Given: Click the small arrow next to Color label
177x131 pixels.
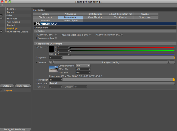Looking at the screenshot, I should click(48, 47).
